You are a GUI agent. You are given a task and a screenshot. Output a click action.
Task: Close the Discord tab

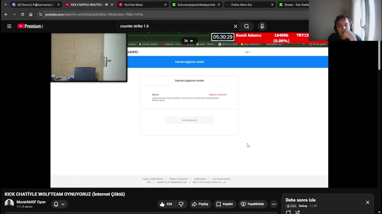pos(58,4)
